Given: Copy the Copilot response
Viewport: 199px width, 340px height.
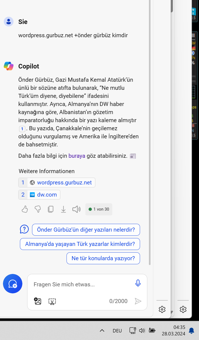Looking at the screenshot, I should pyautogui.click(x=51, y=209).
